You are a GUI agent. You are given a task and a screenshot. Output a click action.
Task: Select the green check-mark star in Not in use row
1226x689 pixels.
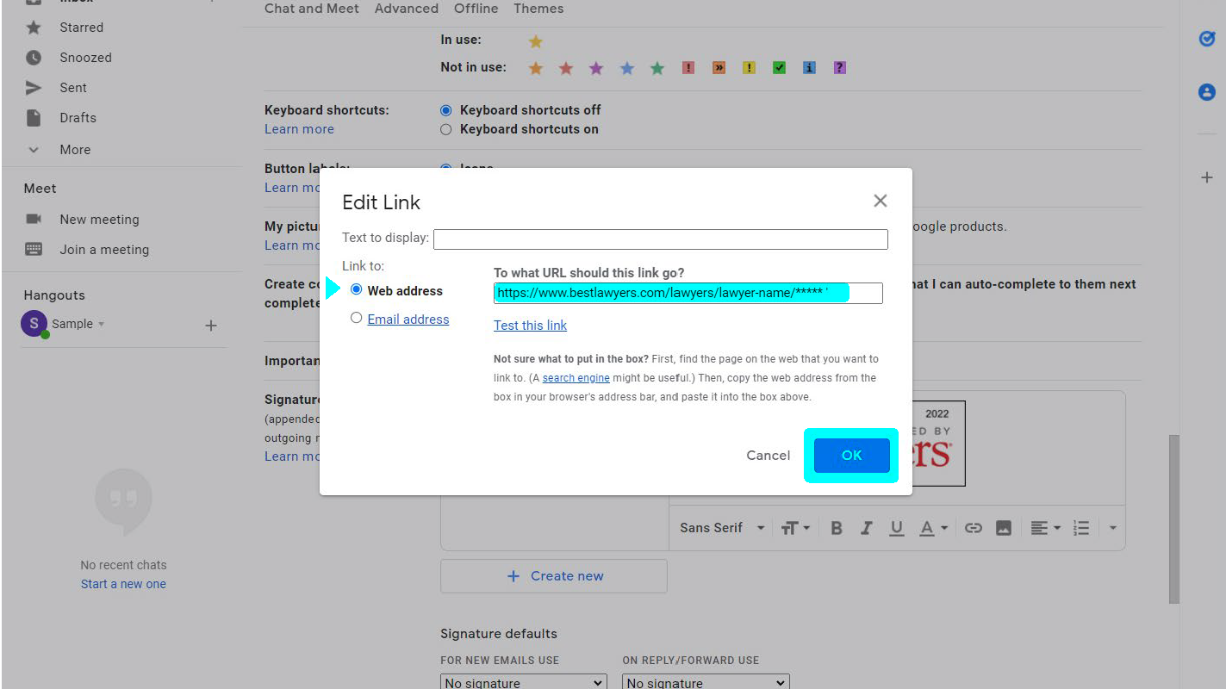779,66
